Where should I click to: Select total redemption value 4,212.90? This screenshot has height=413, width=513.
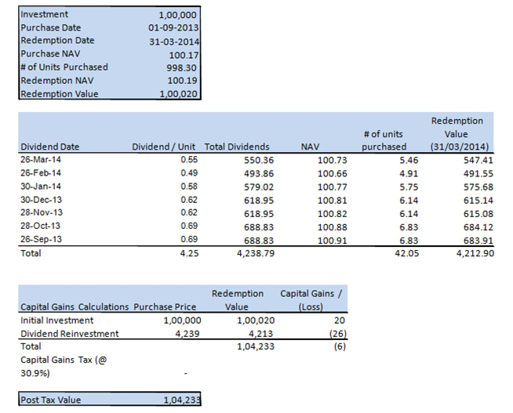pyautogui.click(x=473, y=253)
